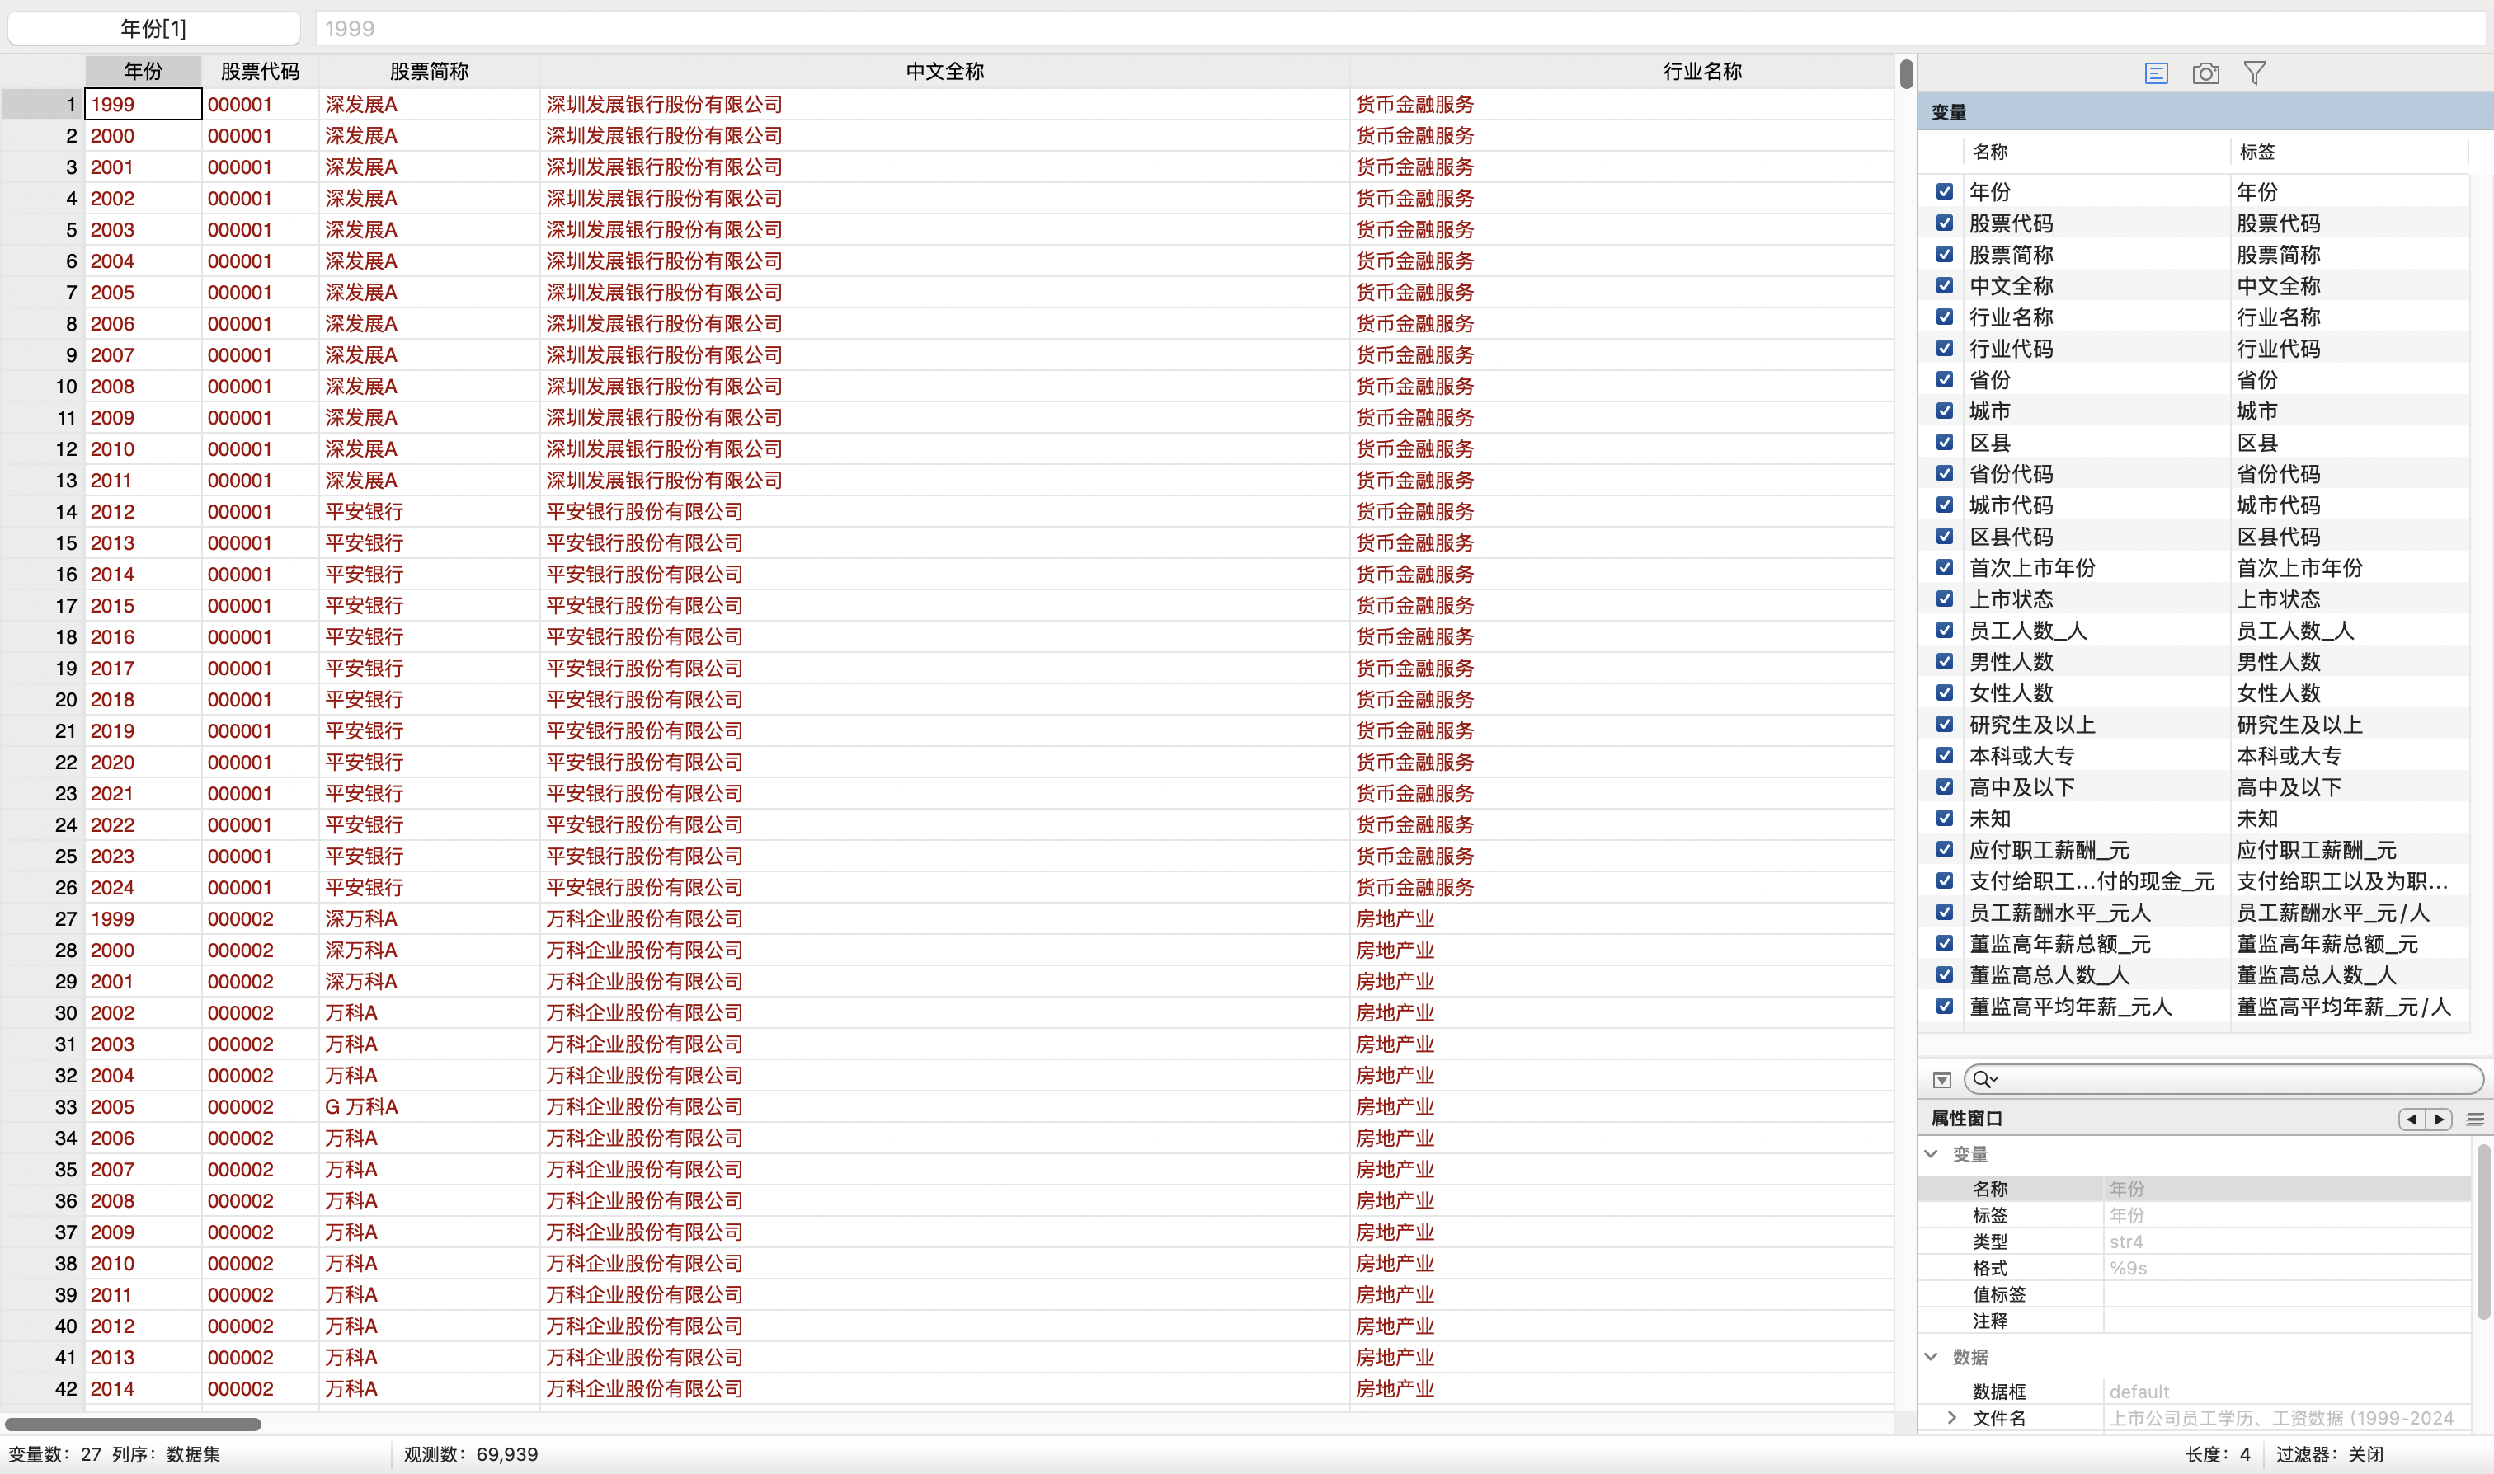Go to previous variable in properties
The image size is (2494, 1474).
tap(2412, 1120)
